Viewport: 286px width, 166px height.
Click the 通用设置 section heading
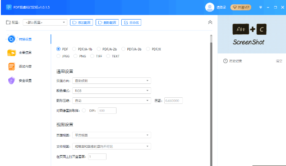(x=65, y=71)
